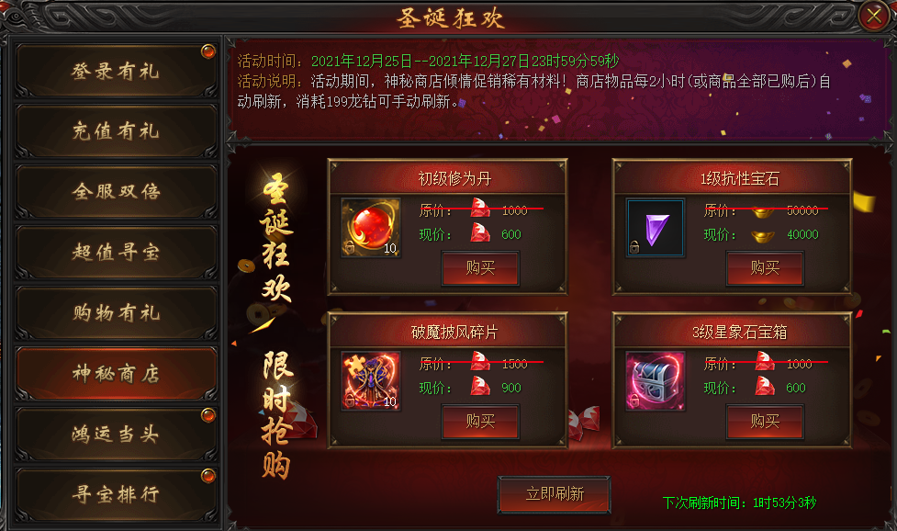Open the 登录有礼 tab
This screenshot has width=897, height=531.
click(116, 71)
